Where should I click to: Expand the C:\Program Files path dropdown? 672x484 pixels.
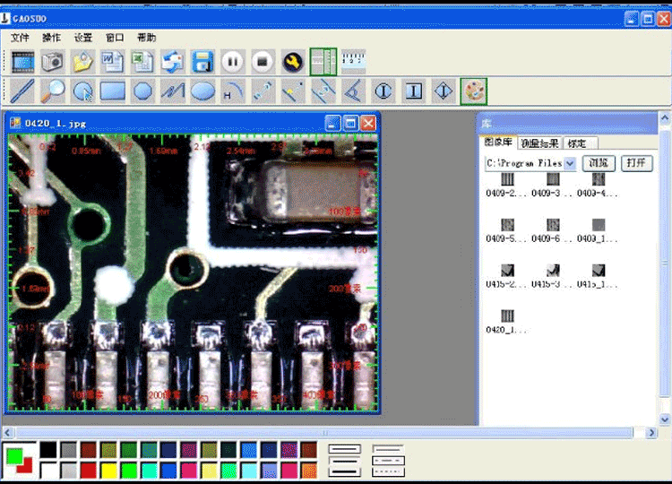coord(570,163)
